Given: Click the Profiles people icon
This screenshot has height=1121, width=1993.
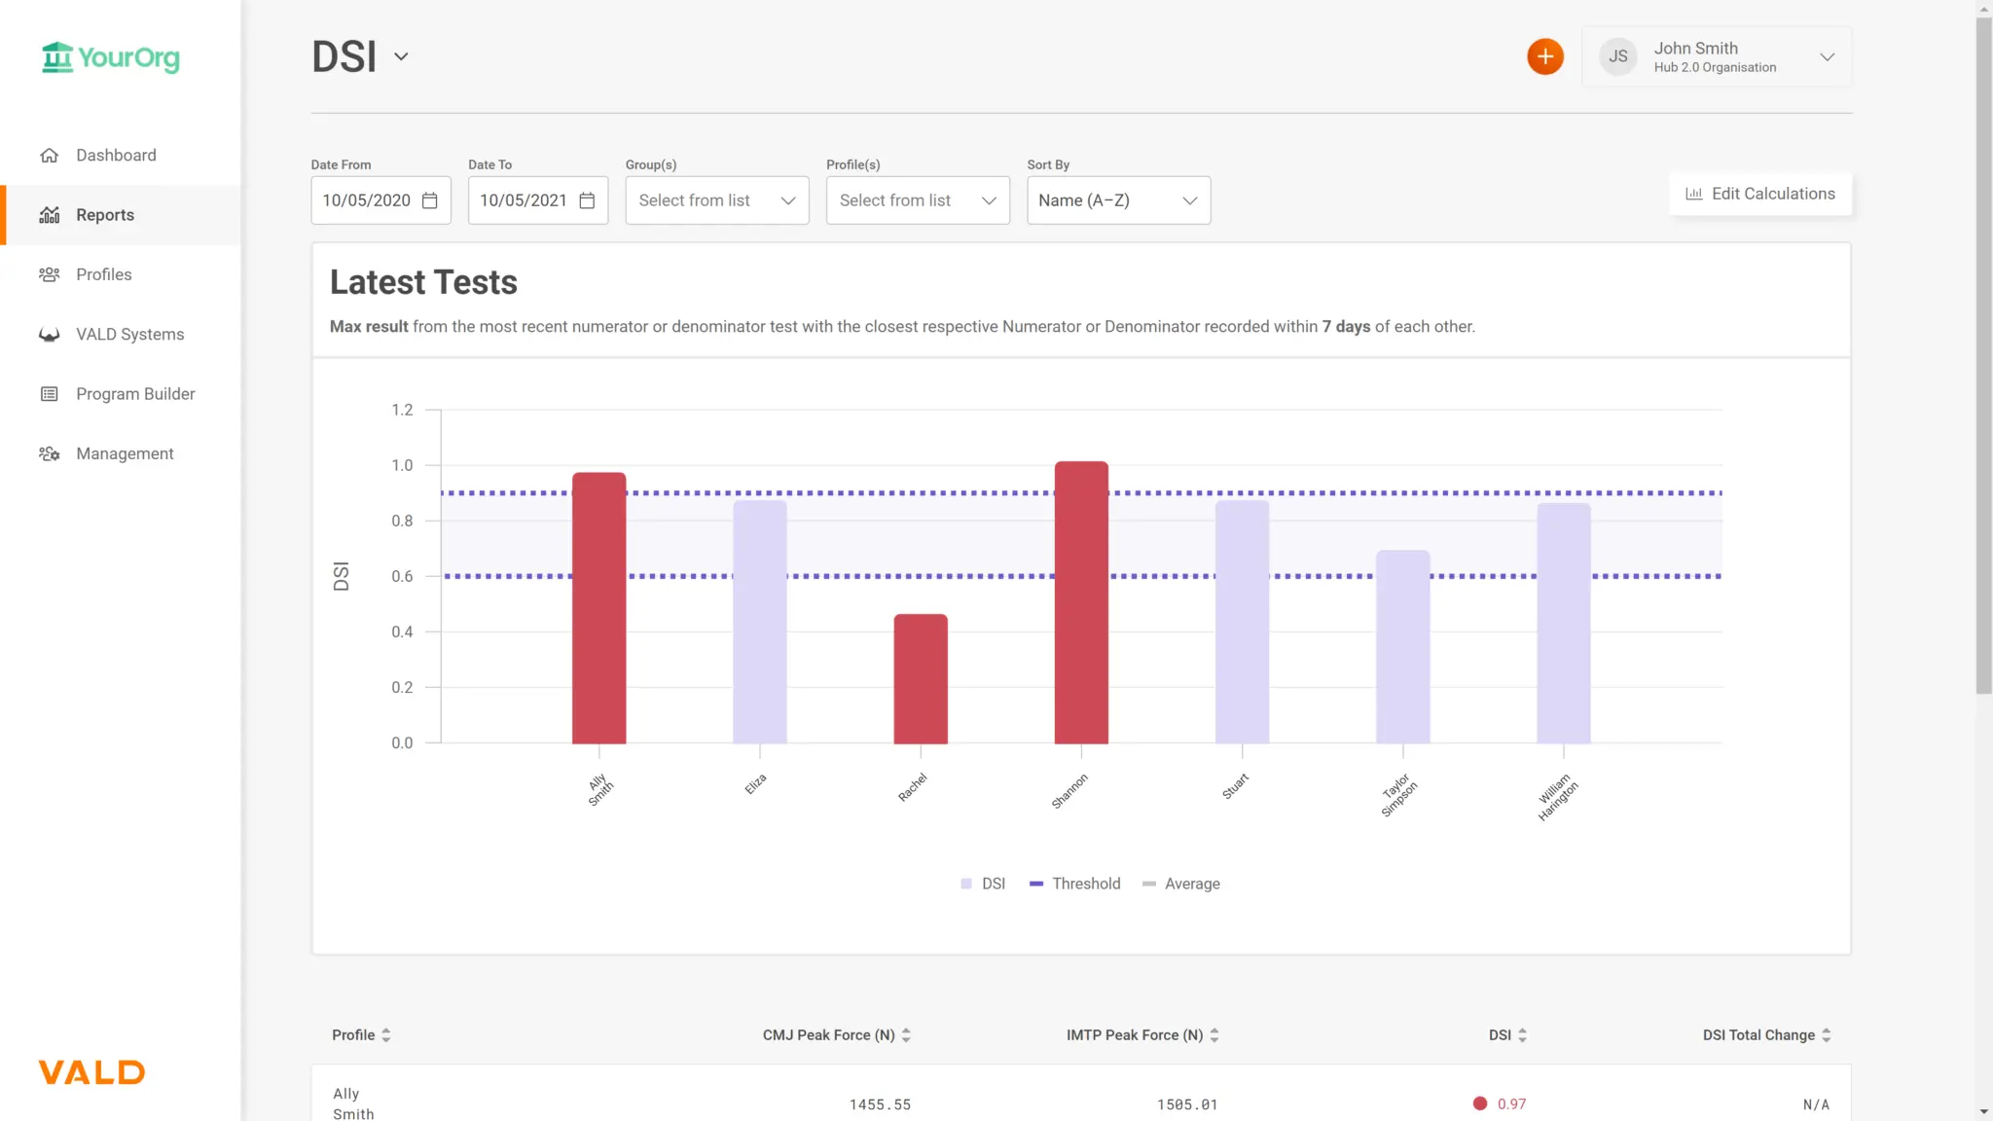Looking at the screenshot, I should [50, 274].
